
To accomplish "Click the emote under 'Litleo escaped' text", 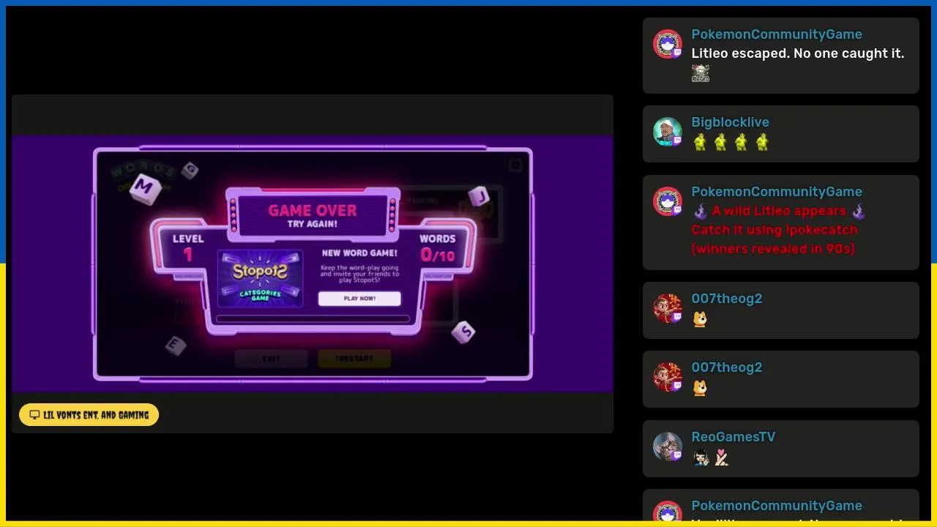I will coord(701,73).
